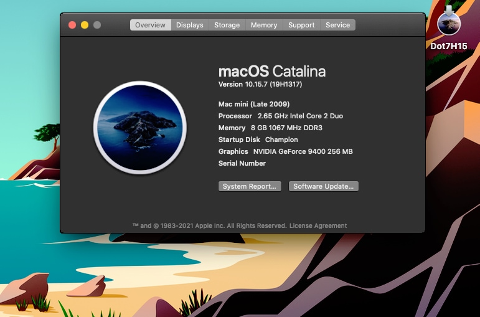Click the macOS Catalina title text

pos(272,71)
